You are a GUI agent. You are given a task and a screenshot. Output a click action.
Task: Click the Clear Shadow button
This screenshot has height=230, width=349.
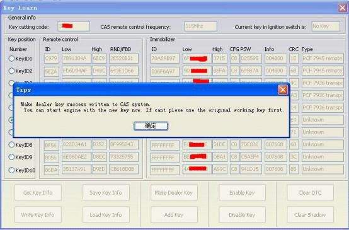click(x=310, y=215)
